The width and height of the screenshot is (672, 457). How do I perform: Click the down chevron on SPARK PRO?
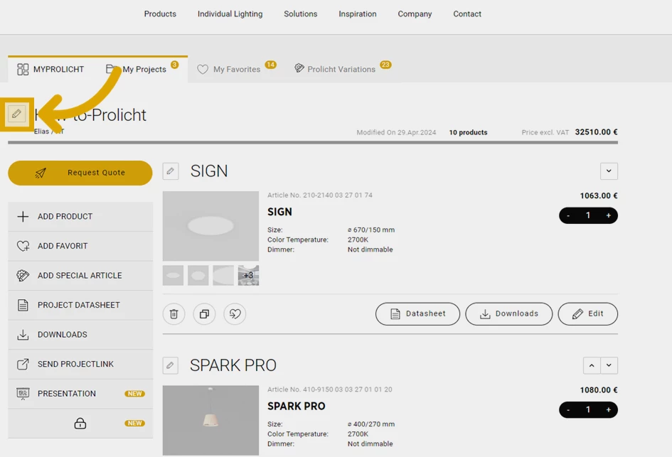coord(609,365)
